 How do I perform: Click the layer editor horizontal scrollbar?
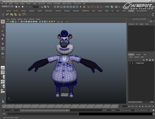coord(136,102)
